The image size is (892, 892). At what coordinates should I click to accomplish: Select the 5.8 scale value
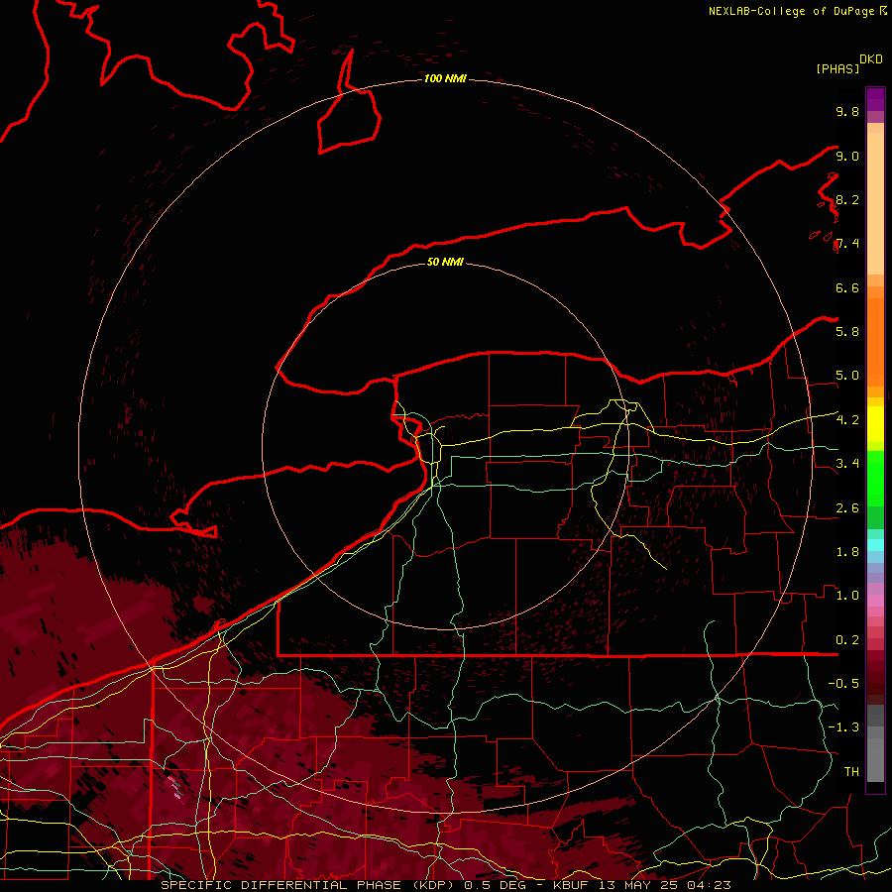coord(847,331)
